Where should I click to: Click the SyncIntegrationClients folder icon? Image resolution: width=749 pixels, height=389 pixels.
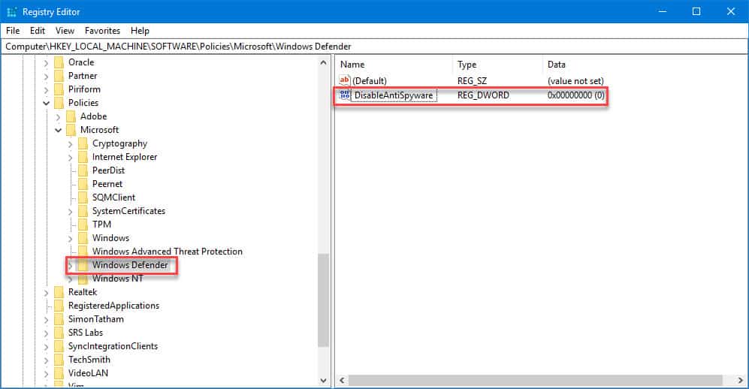[59, 346]
